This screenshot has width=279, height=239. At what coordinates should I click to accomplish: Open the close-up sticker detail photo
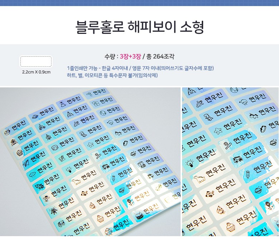pos(230,162)
